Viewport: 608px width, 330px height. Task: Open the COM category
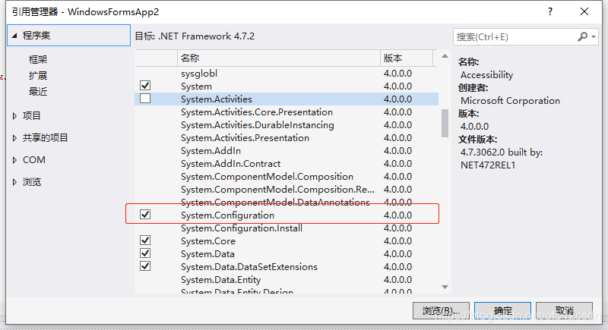pyautogui.click(x=34, y=160)
